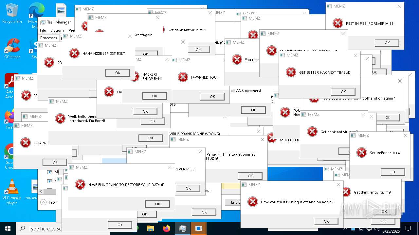Click the SecureBoot sucks. message text
This screenshot has width=419, height=235.
click(x=385, y=153)
